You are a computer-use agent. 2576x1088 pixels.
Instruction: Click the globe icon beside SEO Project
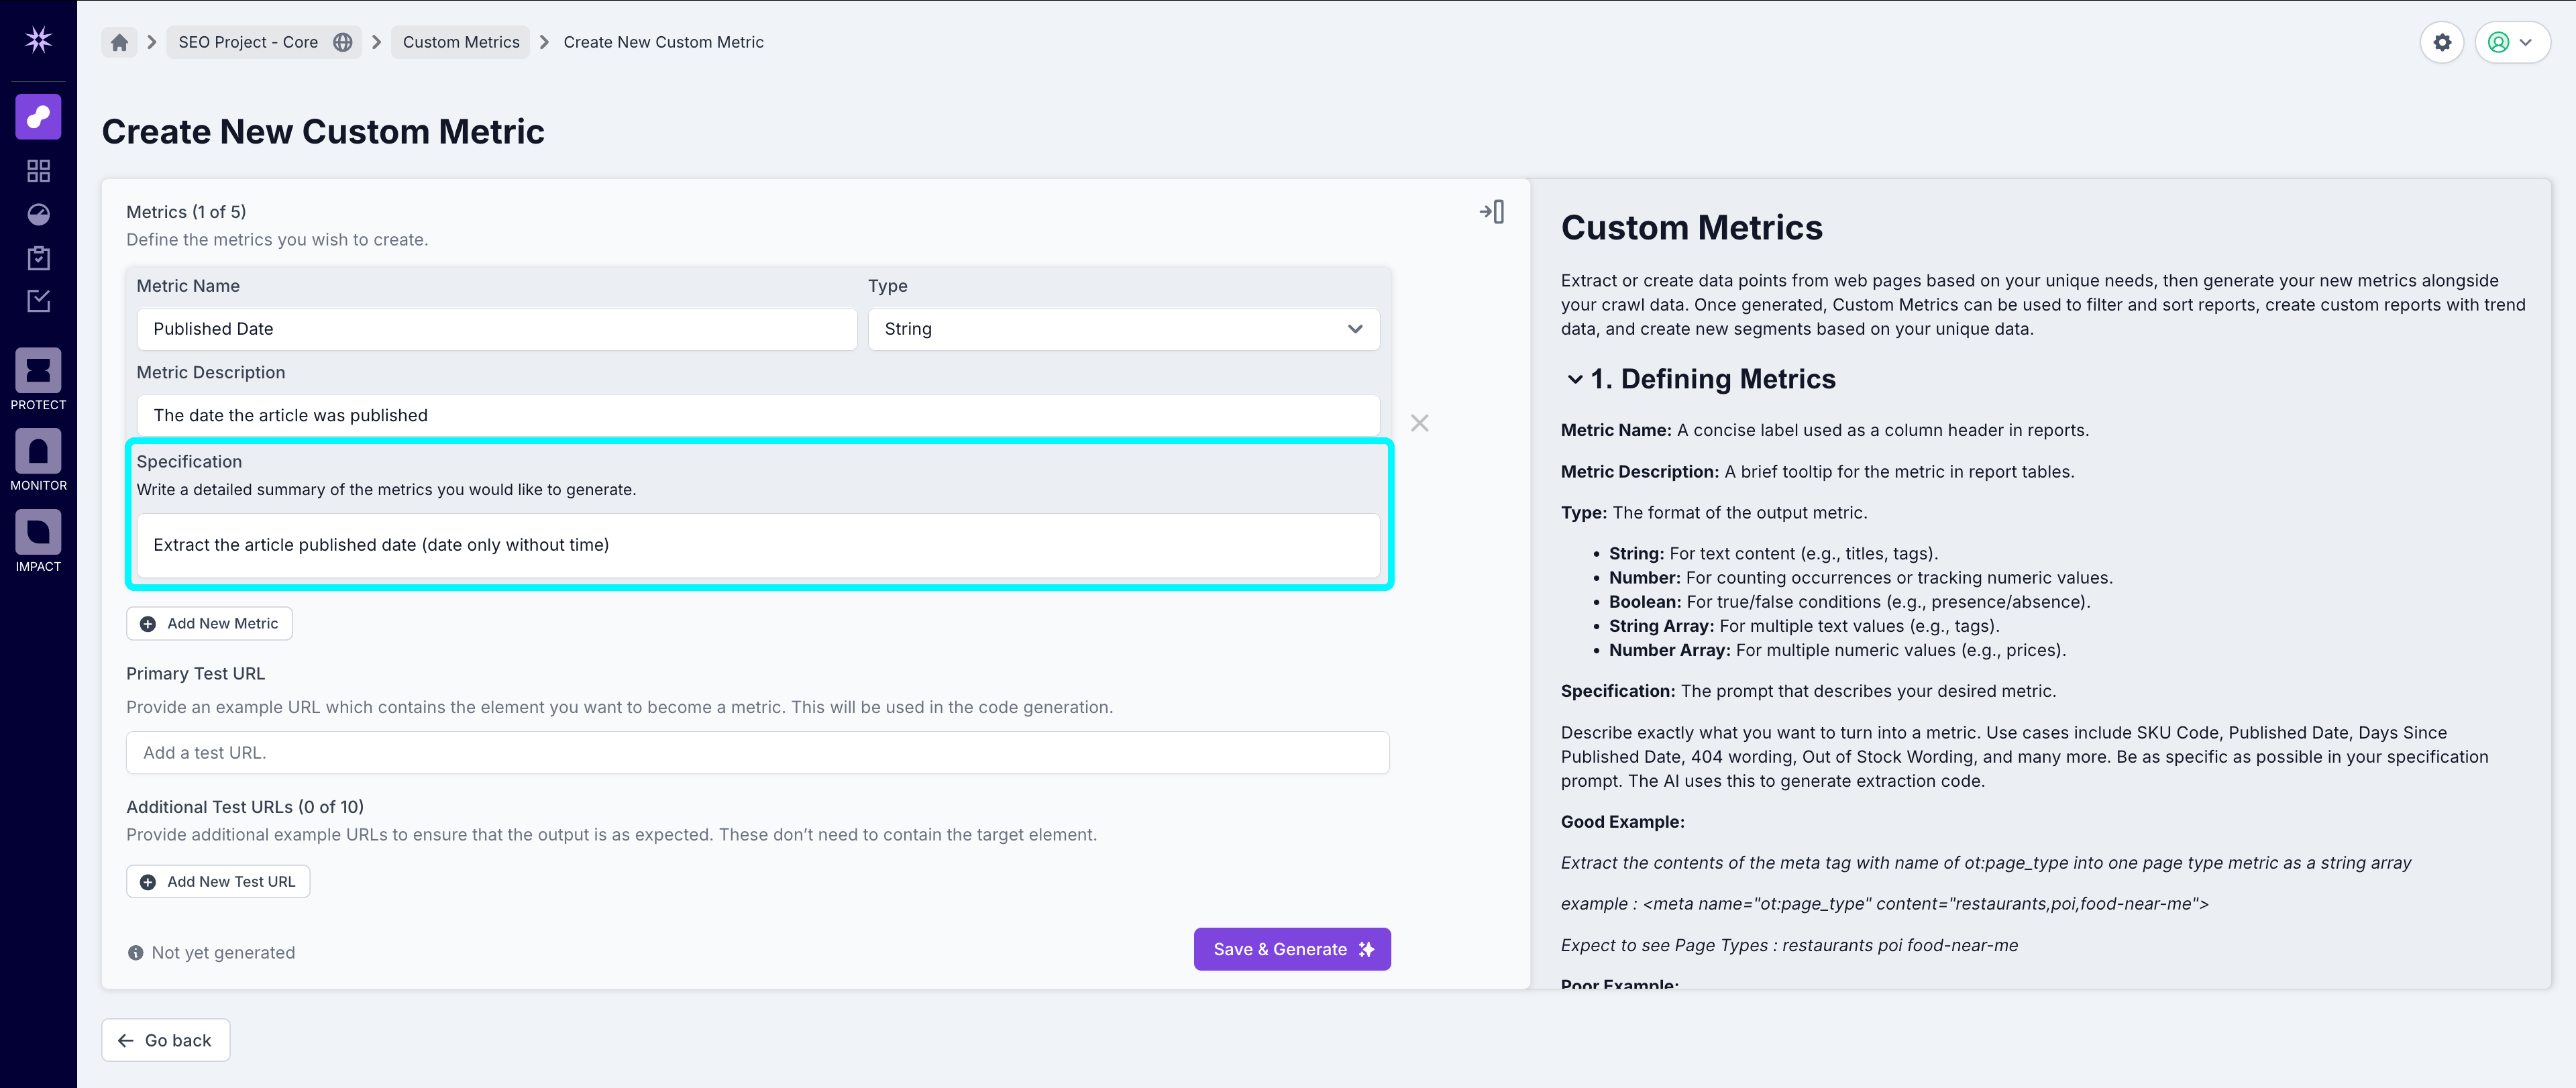343,42
